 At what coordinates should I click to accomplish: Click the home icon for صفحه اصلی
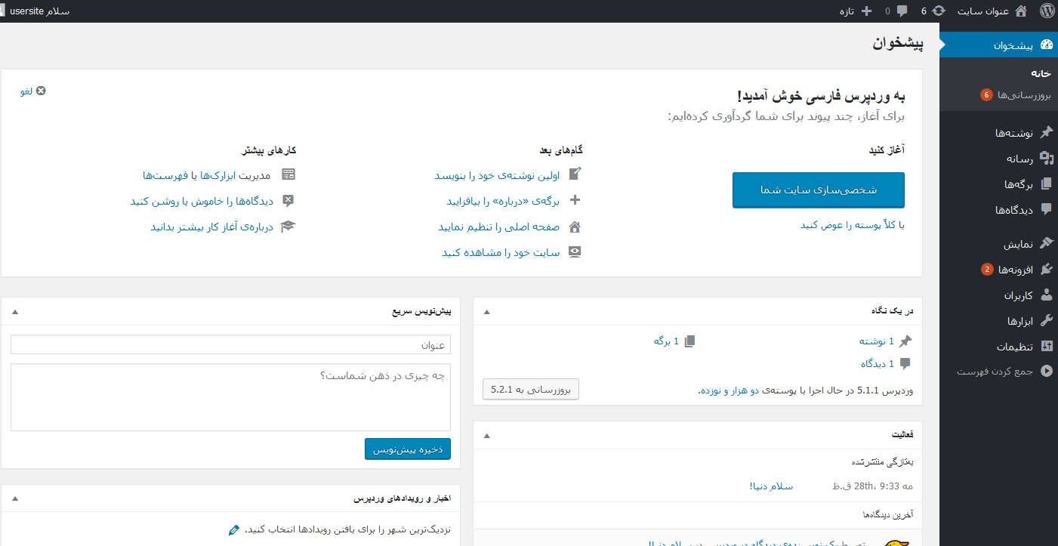tap(575, 227)
